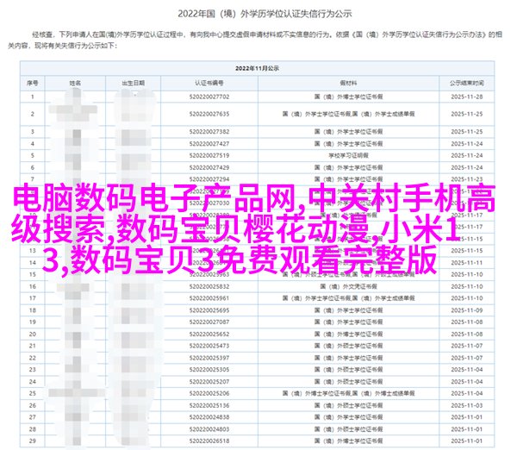
Task: Select certificate number 520220025695
Action: click(x=209, y=310)
